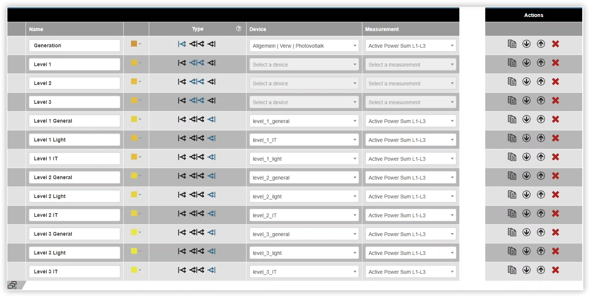590x297 pixels.
Task: Move Level 1 Light row up
Action: point(541,138)
